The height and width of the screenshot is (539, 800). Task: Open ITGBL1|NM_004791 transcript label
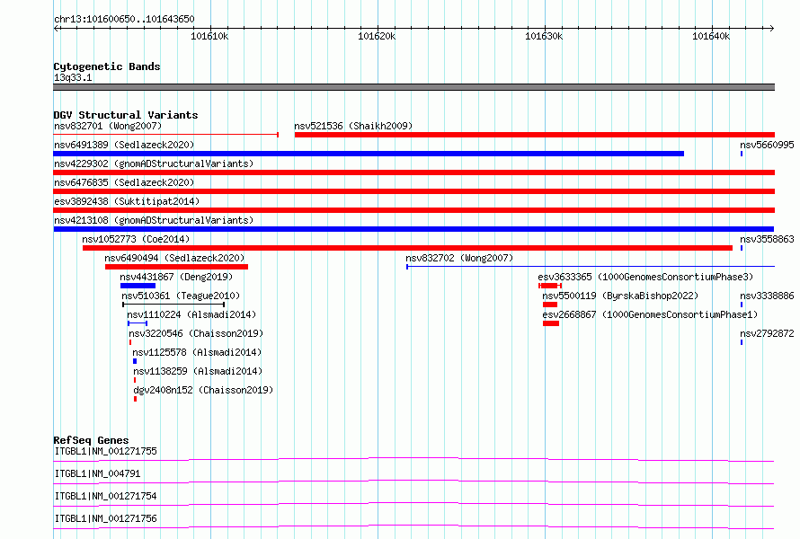[97, 473]
